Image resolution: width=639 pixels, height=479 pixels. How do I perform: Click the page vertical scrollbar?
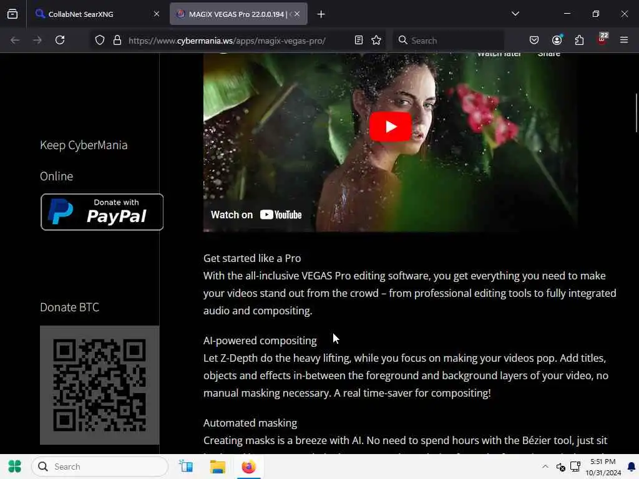tap(636, 113)
